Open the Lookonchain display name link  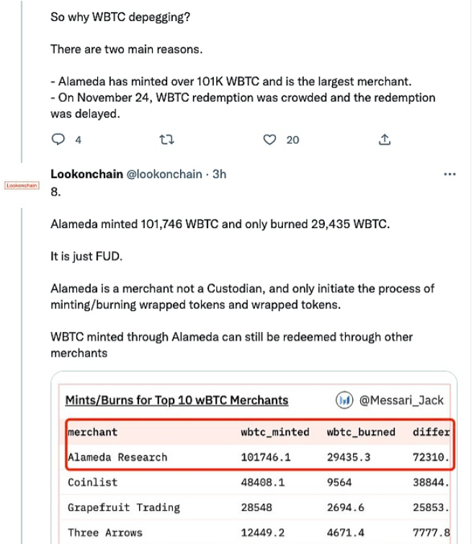pyautogui.click(x=86, y=174)
